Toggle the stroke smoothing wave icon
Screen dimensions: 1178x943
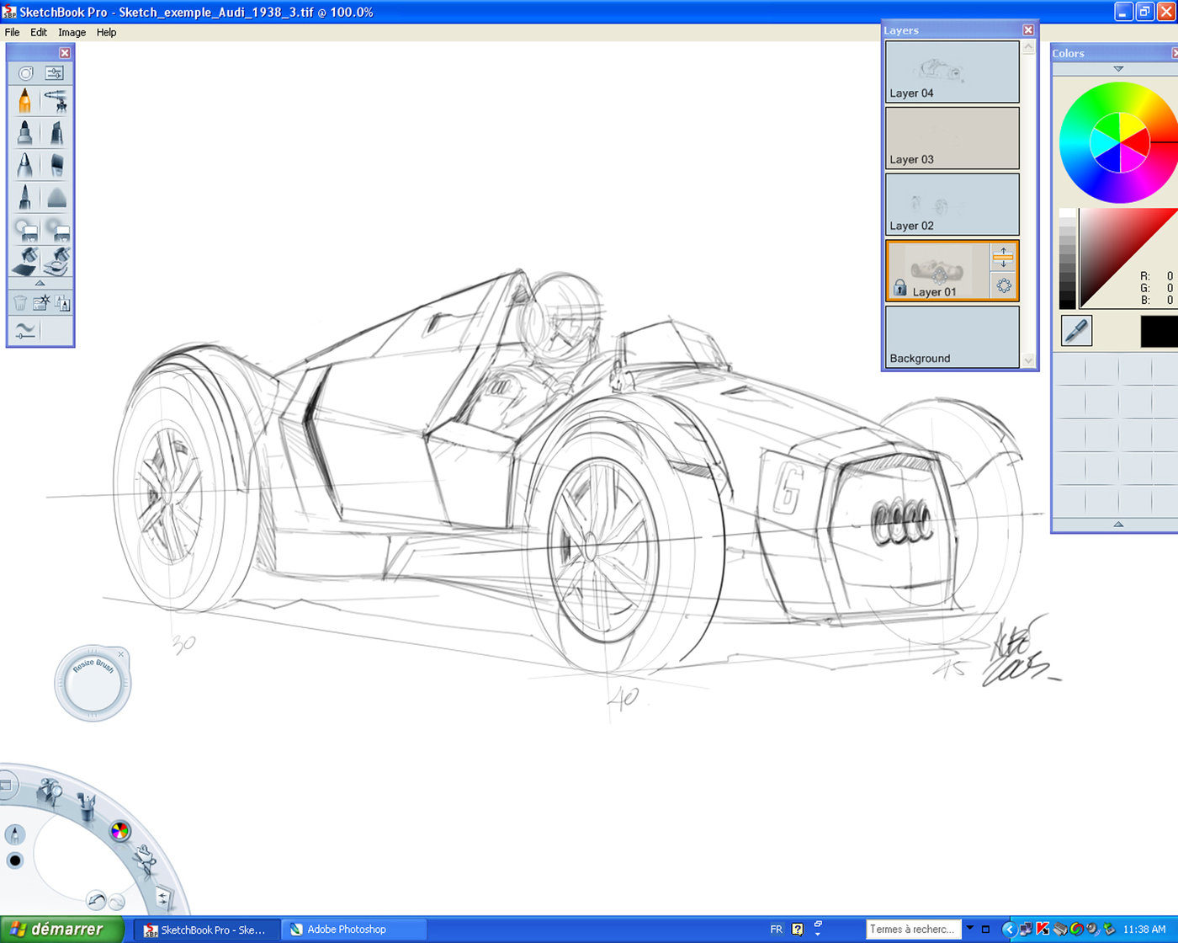24,330
